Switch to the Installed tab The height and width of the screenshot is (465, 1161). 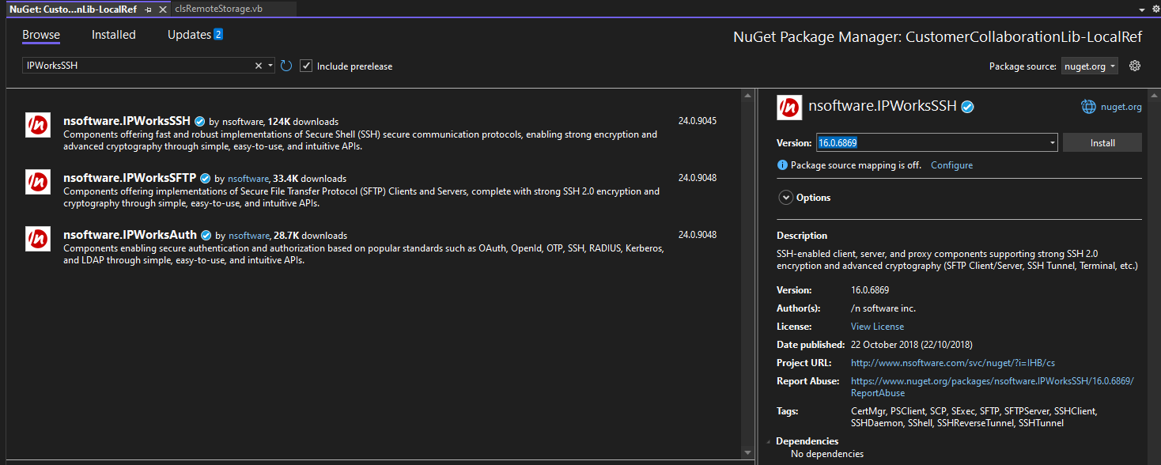(x=113, y=35)
